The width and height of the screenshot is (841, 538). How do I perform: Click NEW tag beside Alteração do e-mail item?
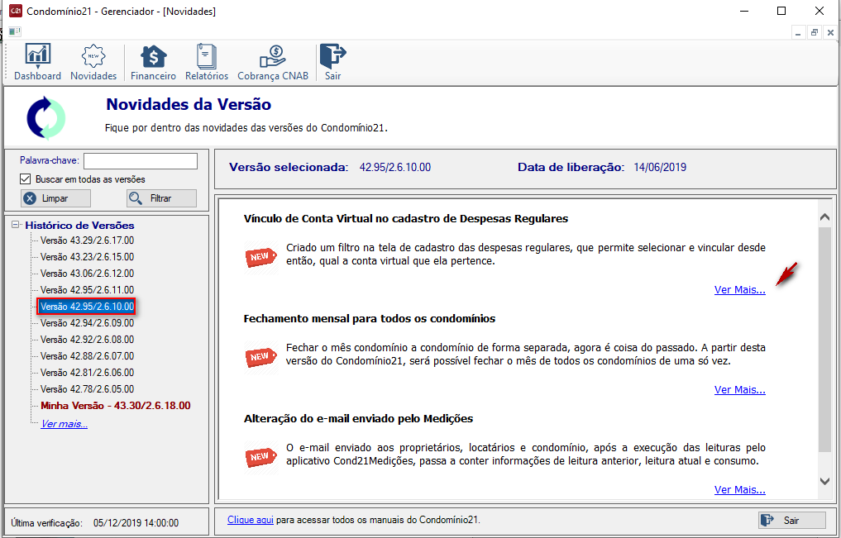pyautogui.click(x=260, y=457)
